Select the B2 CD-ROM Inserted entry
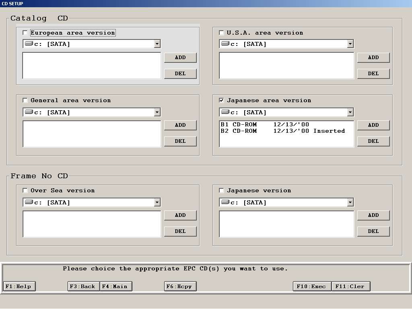412x309 pixels. click(282, 131)
